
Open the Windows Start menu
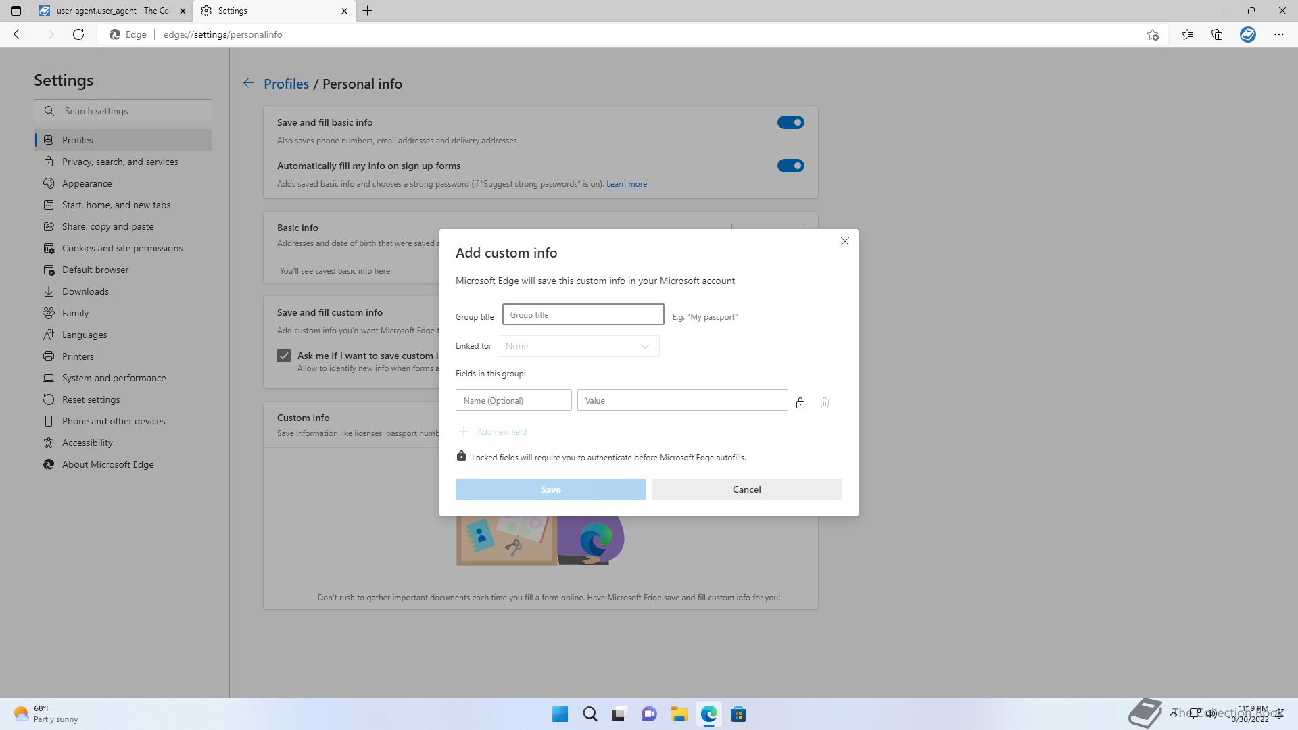(x=560, y=714)
